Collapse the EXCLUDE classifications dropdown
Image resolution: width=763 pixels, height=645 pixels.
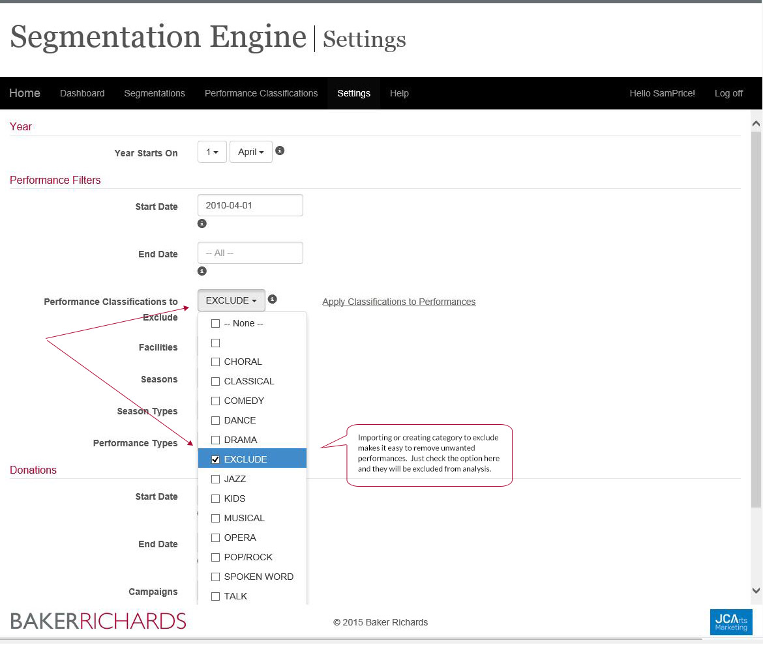coord(231,300)
